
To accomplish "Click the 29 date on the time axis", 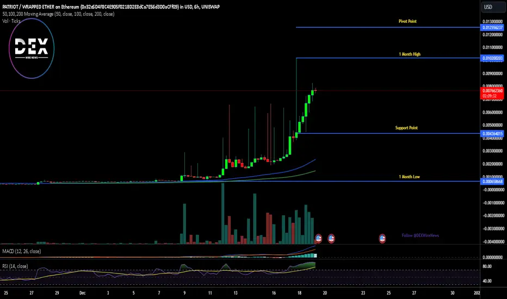I will [x=57, y=293].
